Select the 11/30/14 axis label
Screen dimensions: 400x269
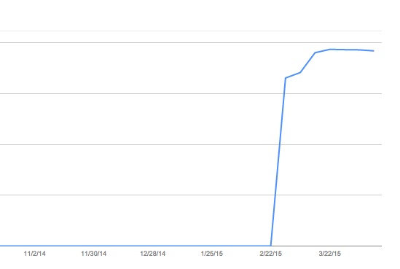[93, 254]
